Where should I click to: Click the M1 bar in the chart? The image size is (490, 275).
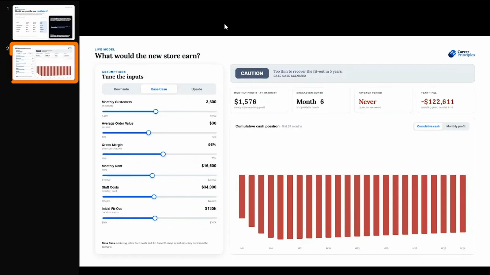(x=242, y=196)
